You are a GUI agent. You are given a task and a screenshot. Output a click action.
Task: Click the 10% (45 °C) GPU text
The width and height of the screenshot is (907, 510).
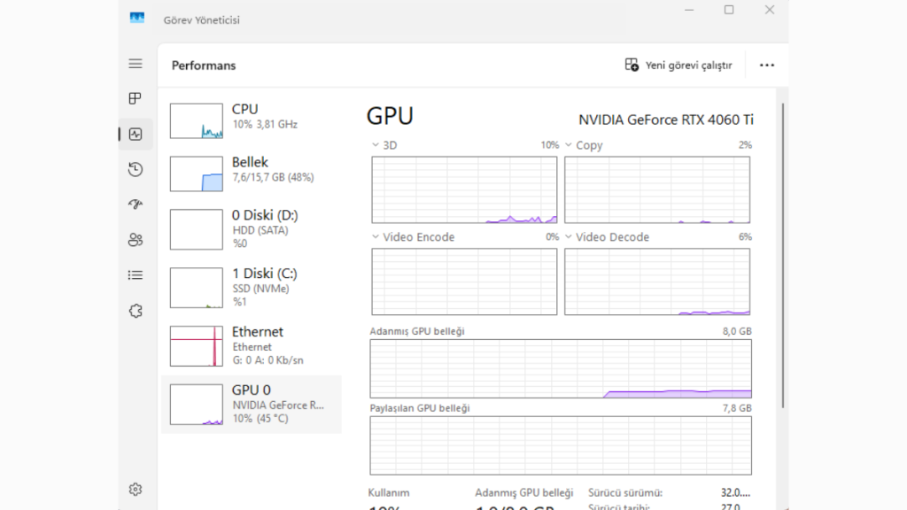click(x=260, y=419)
